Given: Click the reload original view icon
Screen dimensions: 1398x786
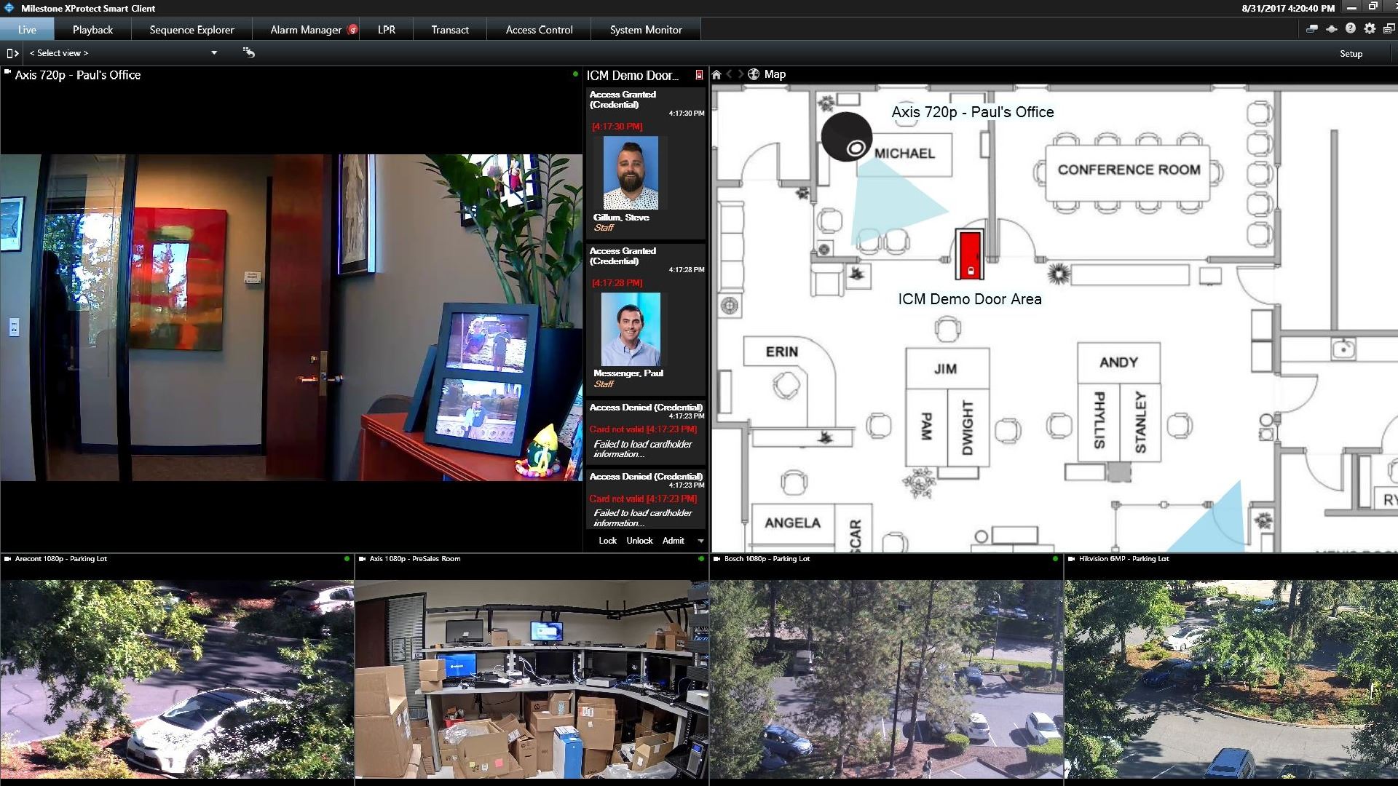Looking at the screenshot, I should point(249,52).
